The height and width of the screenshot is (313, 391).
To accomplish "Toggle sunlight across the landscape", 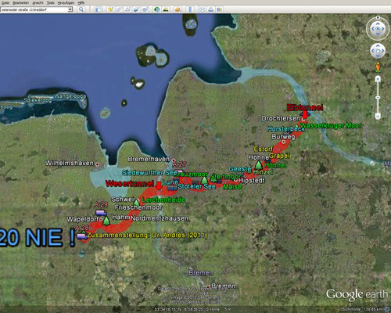I will click(x=165, y=9).
